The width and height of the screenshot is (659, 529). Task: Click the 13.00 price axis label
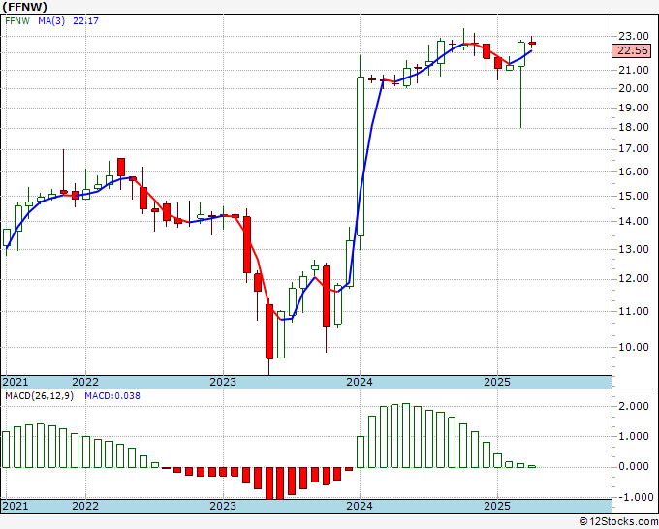click(x=633, y=249)
